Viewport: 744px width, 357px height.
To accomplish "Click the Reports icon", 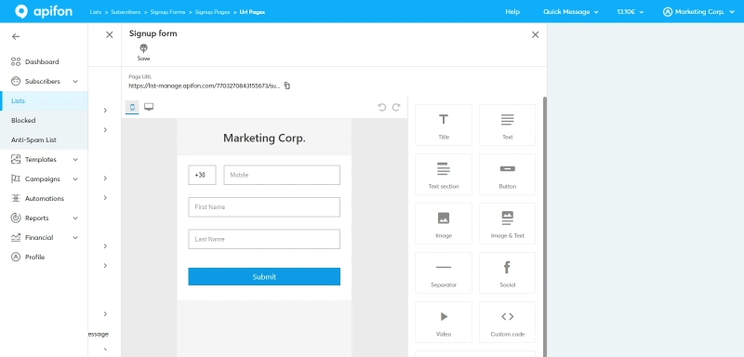I will tap(16, 218).
